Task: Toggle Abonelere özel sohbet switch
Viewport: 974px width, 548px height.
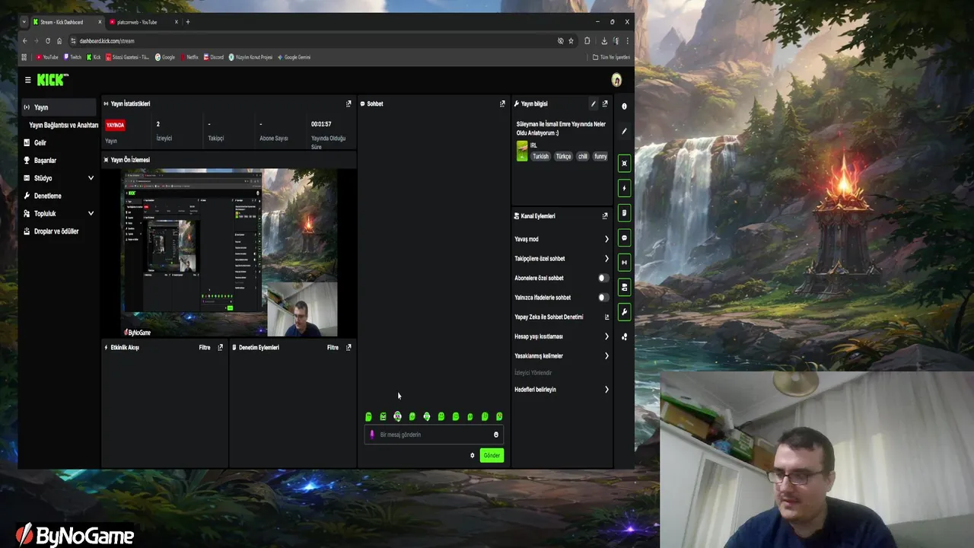Action: pyautogui.click(x=603, y=278)
